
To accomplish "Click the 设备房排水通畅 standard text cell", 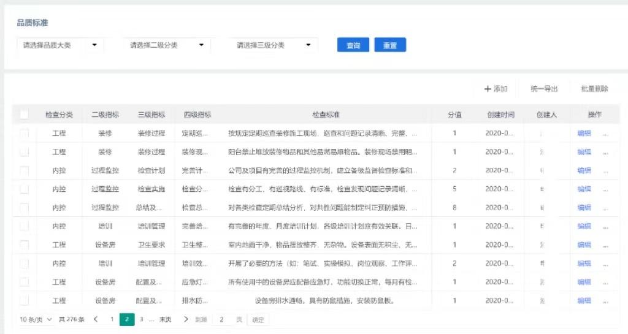I will pyautogui.click(x=324, y=300).
